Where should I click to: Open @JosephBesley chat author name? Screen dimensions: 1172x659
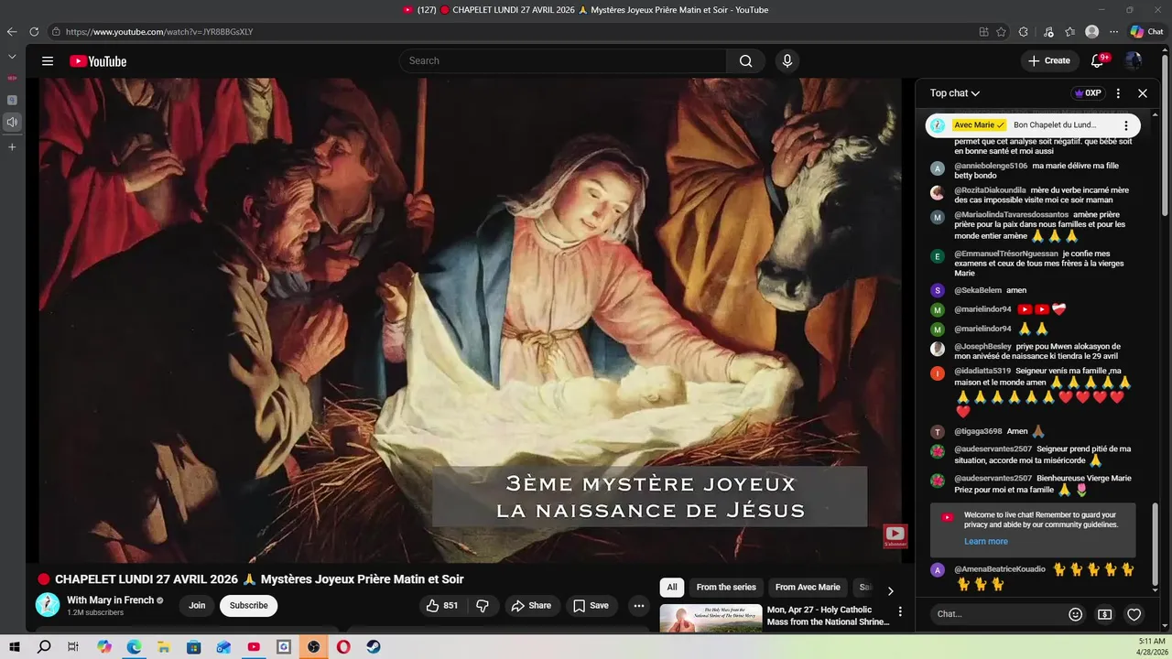point(982,347)
